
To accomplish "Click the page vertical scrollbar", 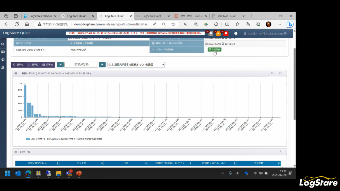I will click(x=294, y=84).
